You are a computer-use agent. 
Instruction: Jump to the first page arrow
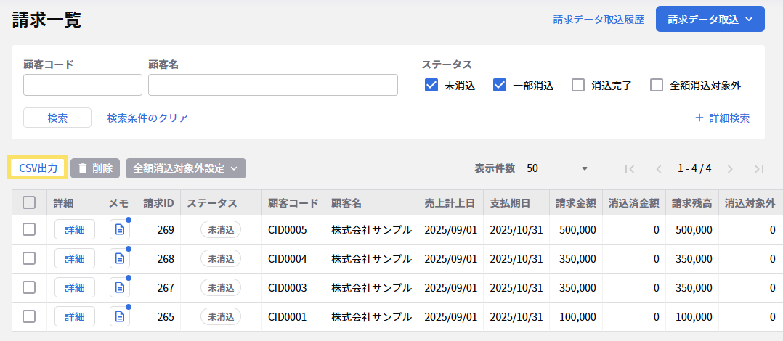tap(630, 168)
